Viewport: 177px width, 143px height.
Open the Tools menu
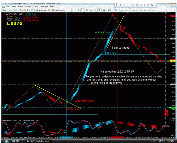point(36,6)
